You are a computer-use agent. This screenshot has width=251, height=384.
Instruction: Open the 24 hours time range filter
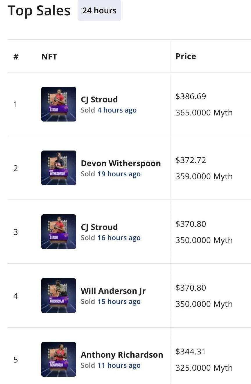pyautogui.click(x=99, y=11)
